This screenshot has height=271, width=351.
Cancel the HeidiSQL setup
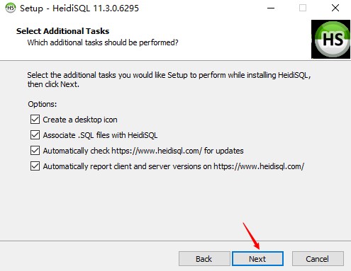tap(318, 259)
